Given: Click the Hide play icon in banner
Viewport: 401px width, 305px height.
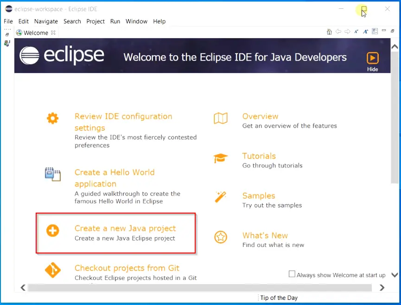Looking at the screenshot, I should pyautogui.click(x=373, y=58).
